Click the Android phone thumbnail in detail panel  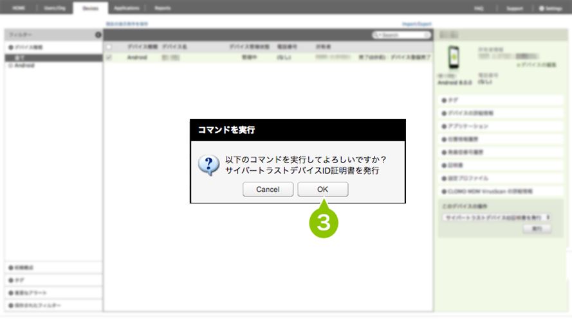point(454,57)
